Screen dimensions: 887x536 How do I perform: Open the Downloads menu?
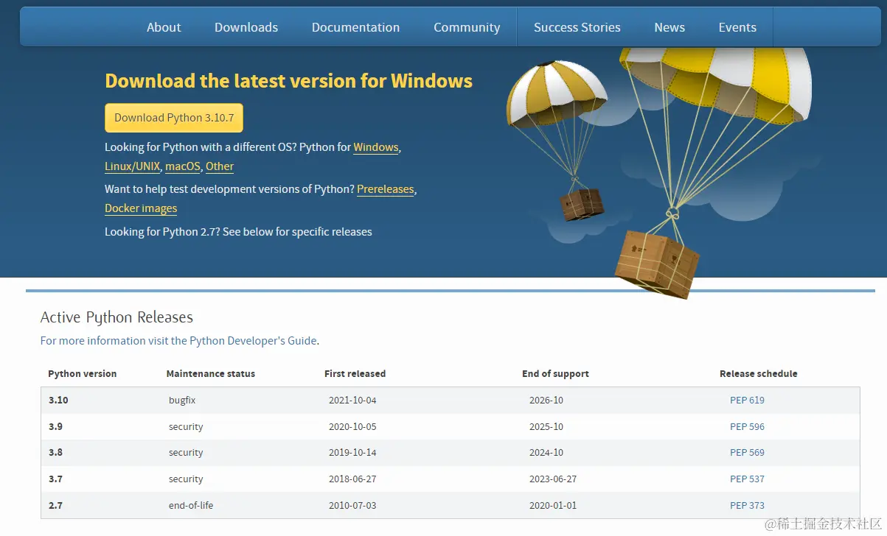(x=246, y=27)
